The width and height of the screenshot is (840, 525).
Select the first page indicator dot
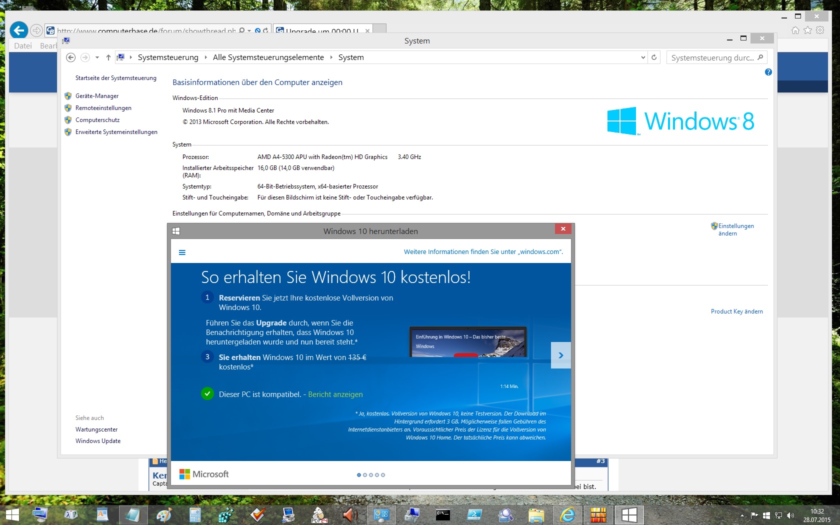click(359, 475)
